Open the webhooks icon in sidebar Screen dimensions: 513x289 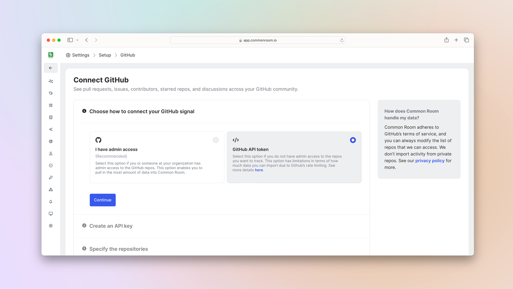click(x=51, y=190)
